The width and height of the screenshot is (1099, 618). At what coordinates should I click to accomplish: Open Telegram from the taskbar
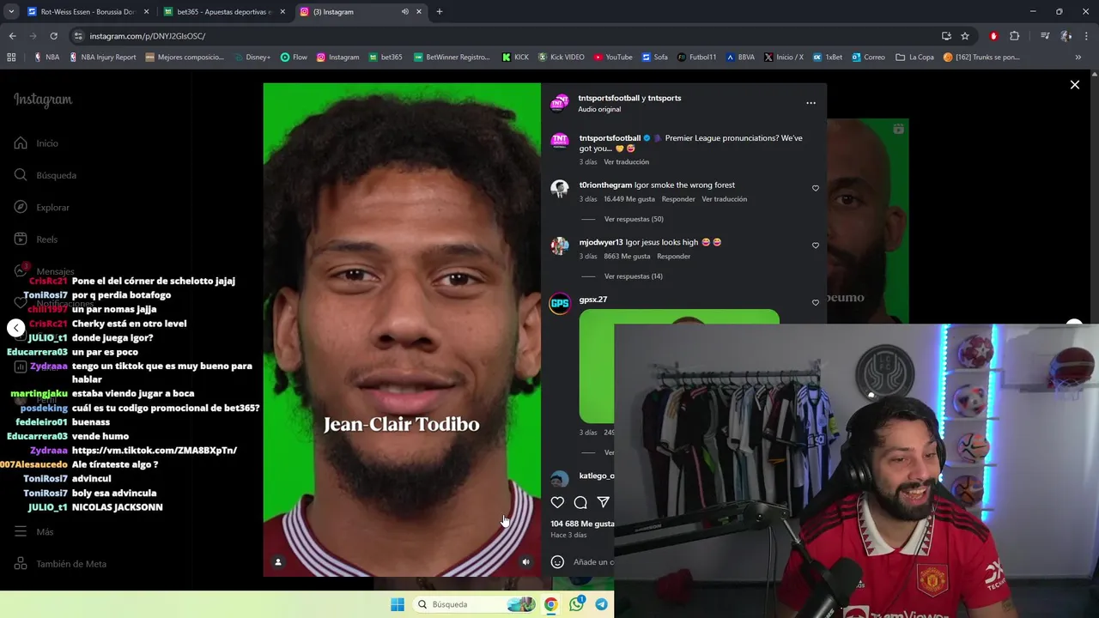click(602, 604)
